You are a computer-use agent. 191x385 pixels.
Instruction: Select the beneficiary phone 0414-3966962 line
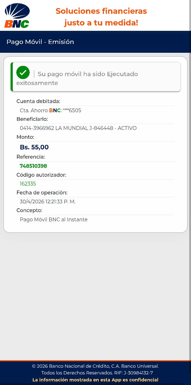[x=78, y=128]
